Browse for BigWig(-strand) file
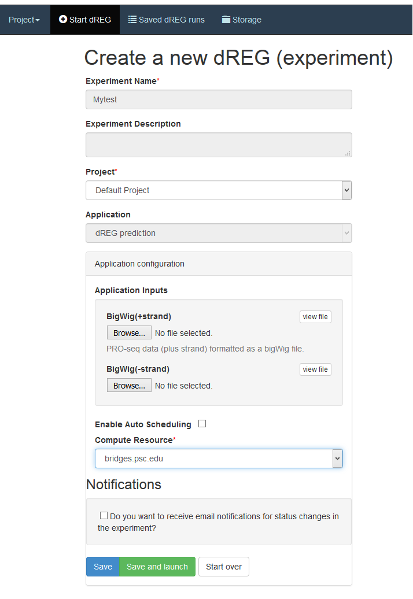This screenshot has width=413, height=599. coord(129,386)
